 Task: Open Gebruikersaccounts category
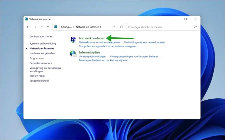[x=40, y=63]
